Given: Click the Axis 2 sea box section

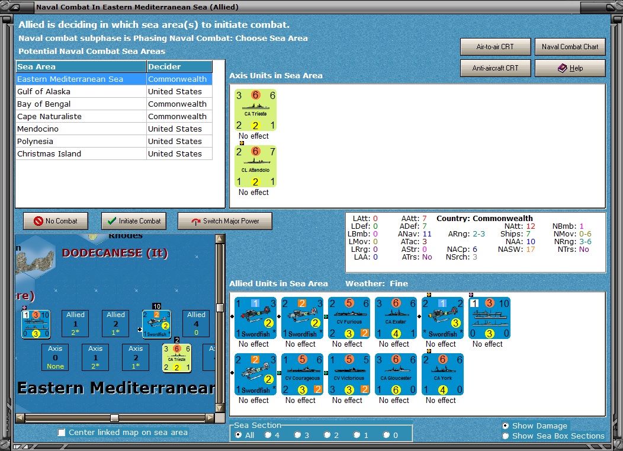Looking at the screenshot, I should (x=136, y=357).
